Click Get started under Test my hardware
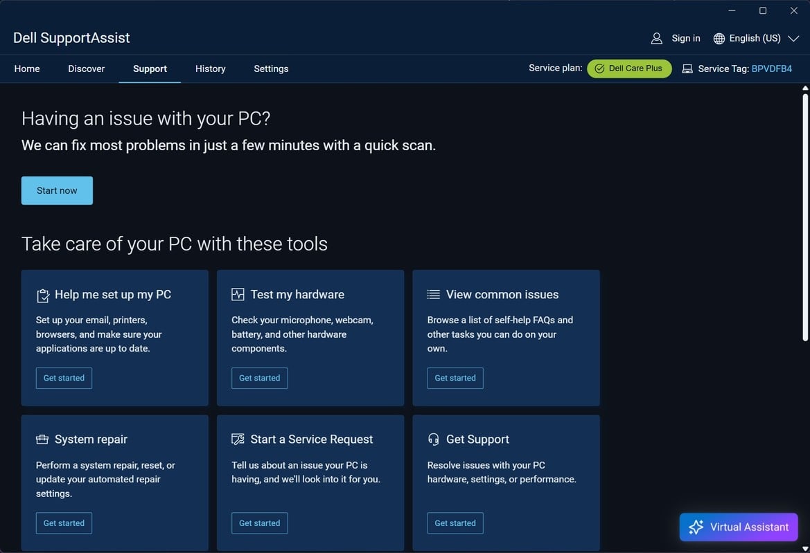Screen dimensions: 810x553 coord(259,378)
